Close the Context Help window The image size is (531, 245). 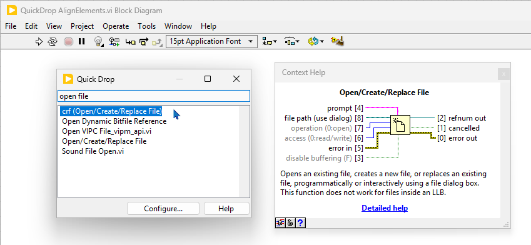pyautogui.click(x=503, y=74)
